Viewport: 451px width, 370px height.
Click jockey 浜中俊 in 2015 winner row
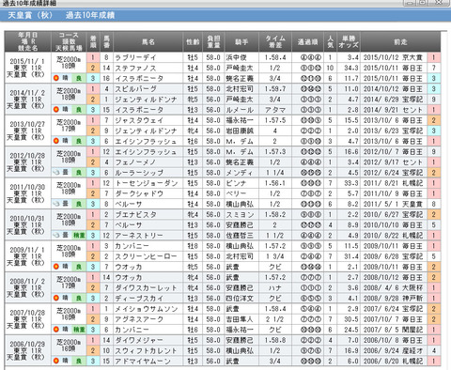tap(237, 57)
